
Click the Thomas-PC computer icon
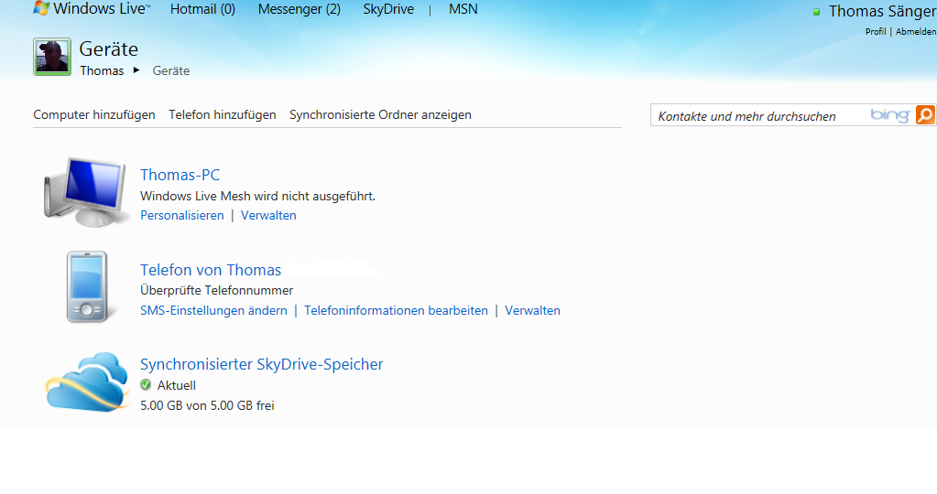pyautogui.click(x=87, y=192)
